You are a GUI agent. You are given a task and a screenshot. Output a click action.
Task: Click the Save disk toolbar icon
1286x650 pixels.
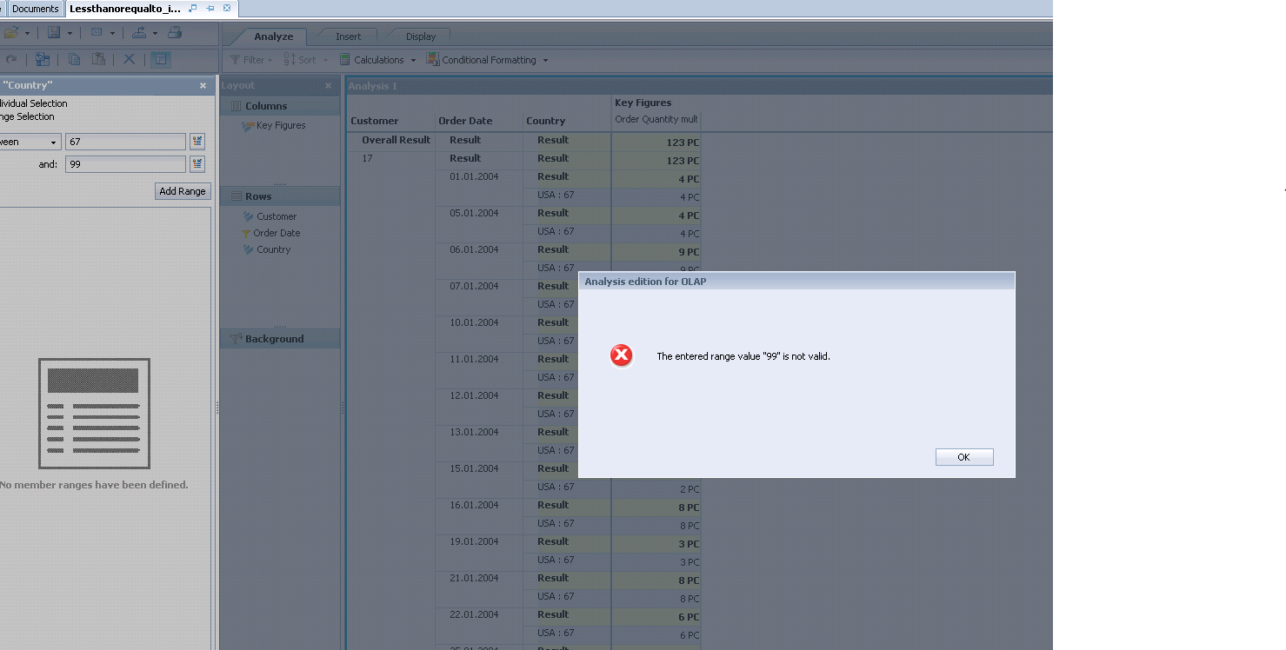click(54, 33)
